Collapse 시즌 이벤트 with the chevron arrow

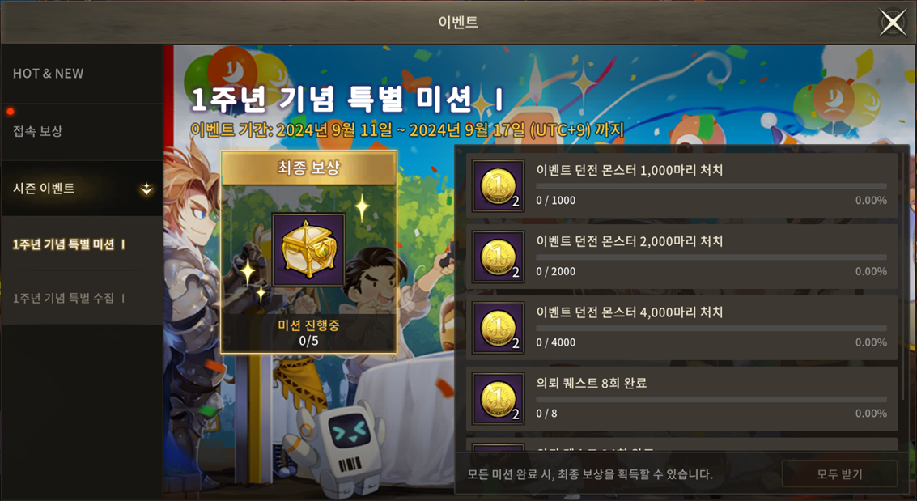pos(146,189)
